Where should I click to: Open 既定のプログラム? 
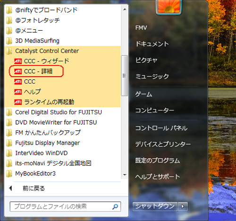pos(158,161)
